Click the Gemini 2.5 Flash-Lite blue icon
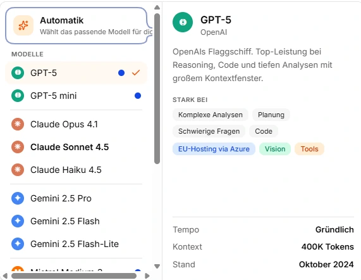This screenshot has width=361, height=280. coord(18,244)
